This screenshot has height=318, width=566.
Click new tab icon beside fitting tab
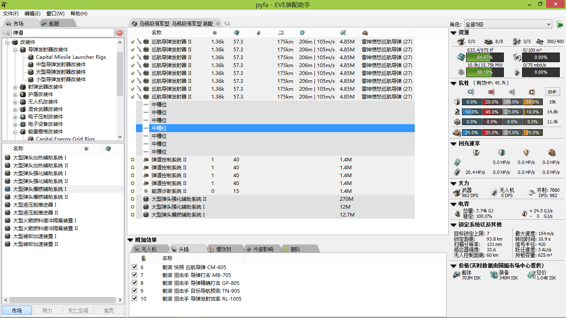(x=227, y=23)
